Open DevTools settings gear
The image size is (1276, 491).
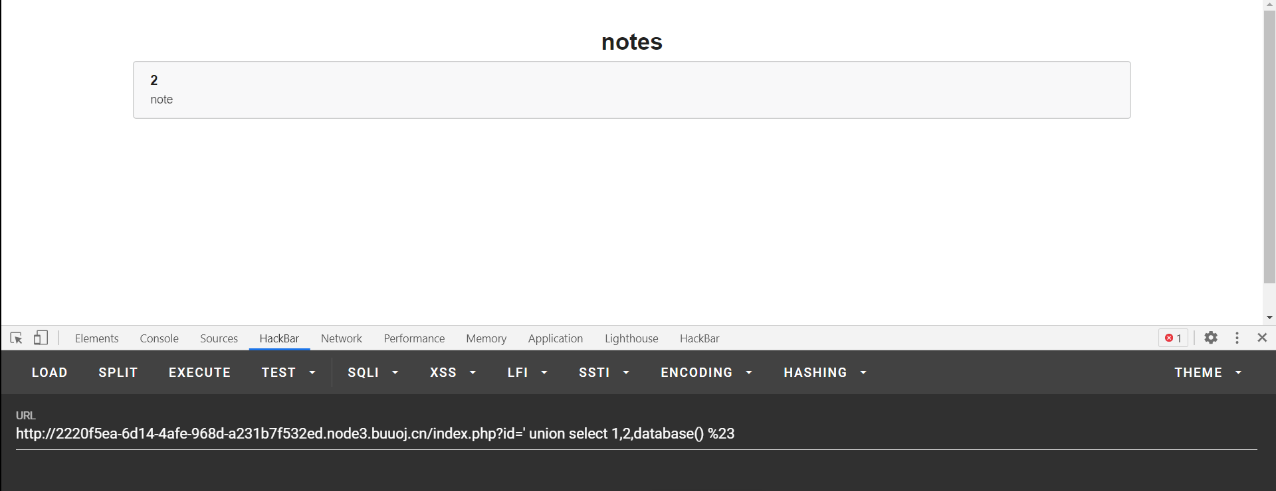(x=1211, y=338)
